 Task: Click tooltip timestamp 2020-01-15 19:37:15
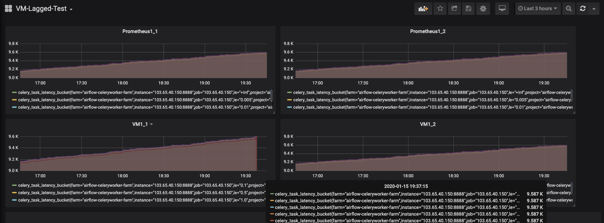406,186
